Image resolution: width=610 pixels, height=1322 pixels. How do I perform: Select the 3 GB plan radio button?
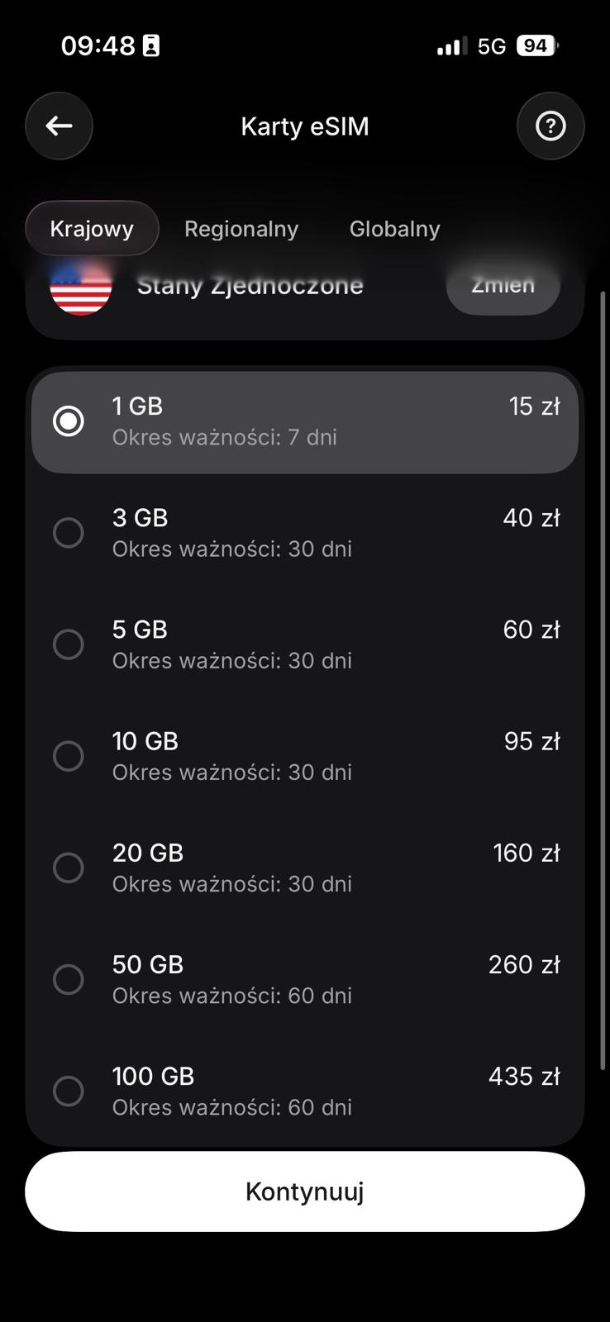[x=69, y=533]
